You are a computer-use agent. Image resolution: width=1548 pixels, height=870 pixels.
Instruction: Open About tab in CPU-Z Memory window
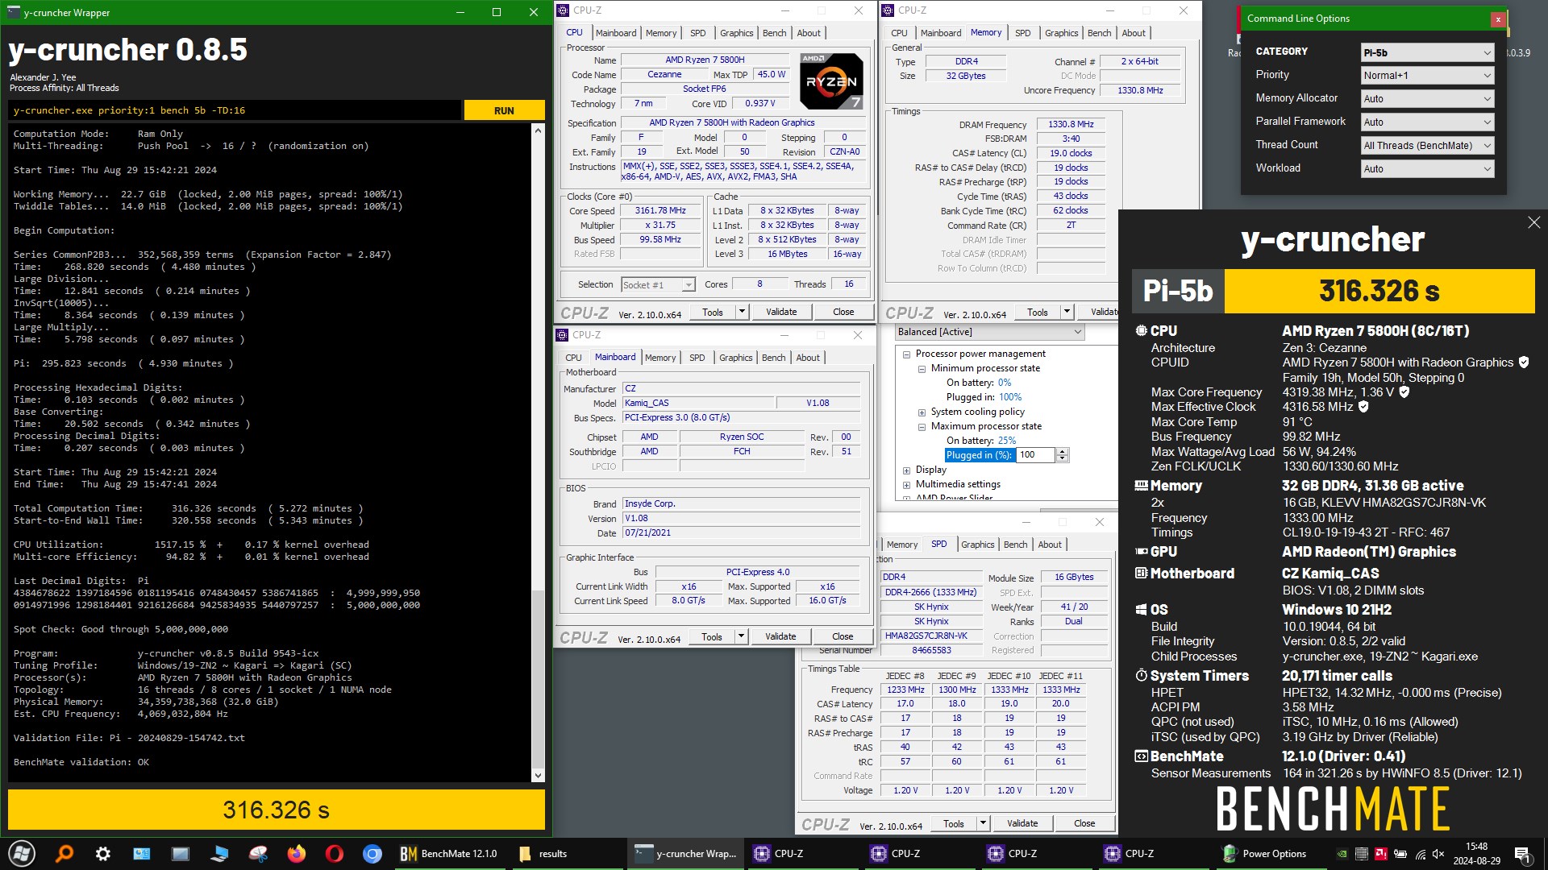click(x=1133, y=33)
